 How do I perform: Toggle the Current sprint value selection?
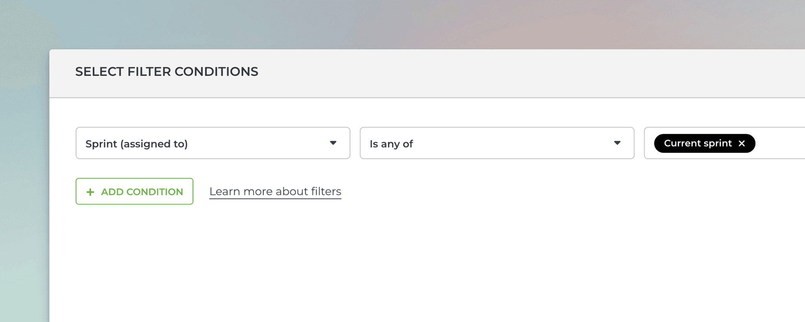pyautogui.click(x=700, y=143)
